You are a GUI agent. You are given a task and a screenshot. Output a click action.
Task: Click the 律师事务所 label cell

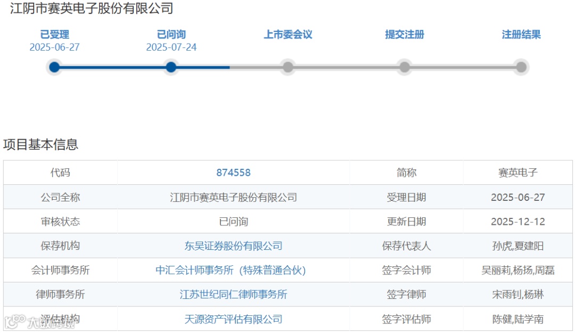(60, 295)
